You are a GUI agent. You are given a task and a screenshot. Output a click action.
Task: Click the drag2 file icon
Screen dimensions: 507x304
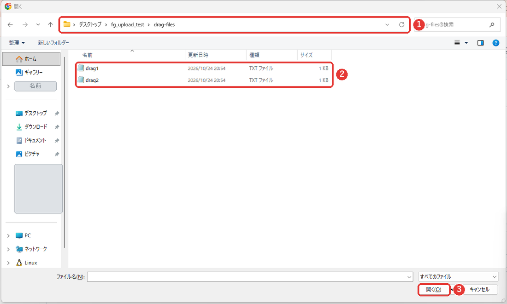tap(81, 80)
